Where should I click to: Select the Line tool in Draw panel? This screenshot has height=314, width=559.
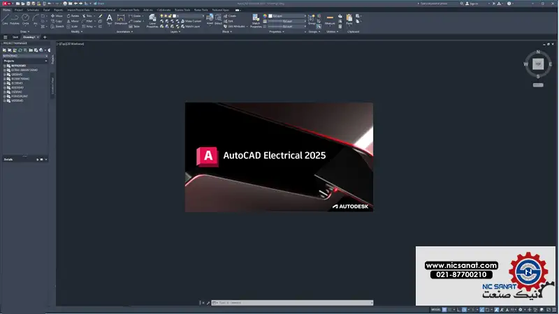5,20
